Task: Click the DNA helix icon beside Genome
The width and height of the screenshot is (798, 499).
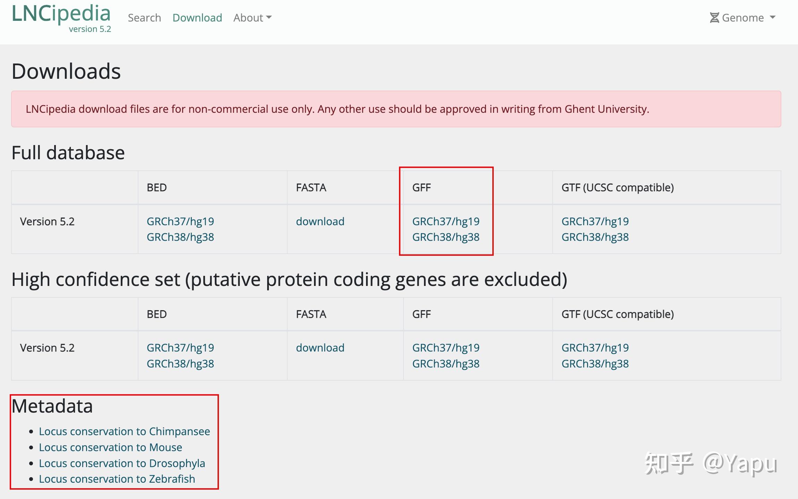Action: click(x=714, y=18)
